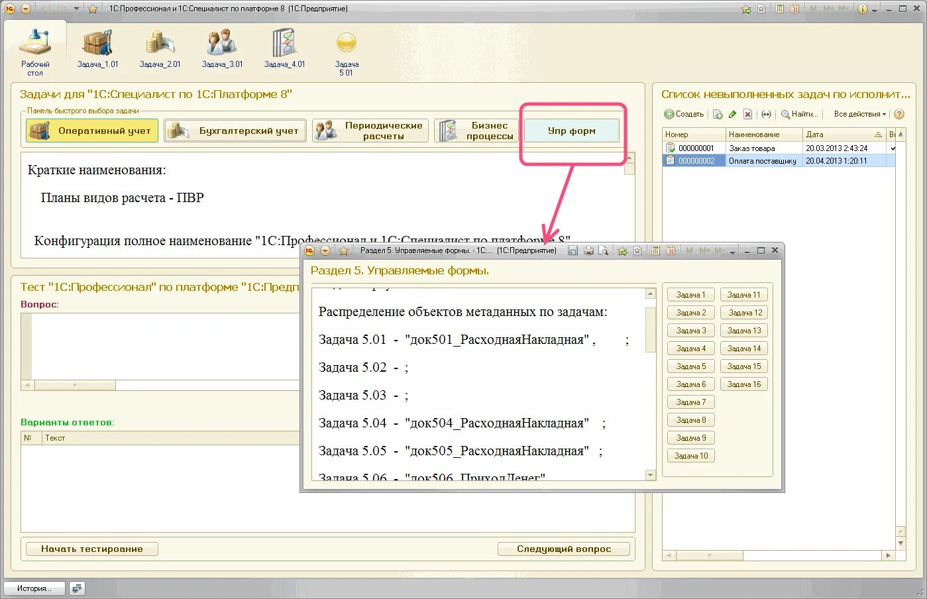The image size is (927, 599).
Task: Toggle the checkmark in Заказ товара row
Action: tap(892, 148)
